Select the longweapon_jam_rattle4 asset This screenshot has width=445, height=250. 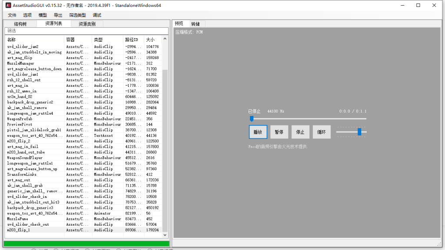83,113
